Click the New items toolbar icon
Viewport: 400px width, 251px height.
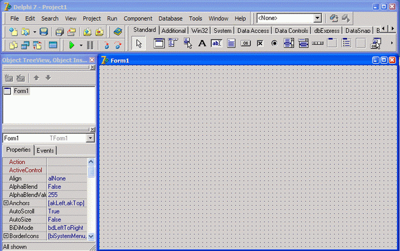tap(13, 32)
